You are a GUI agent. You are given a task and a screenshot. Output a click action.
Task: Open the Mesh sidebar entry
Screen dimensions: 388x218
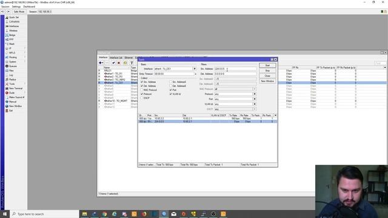(12, 44)
